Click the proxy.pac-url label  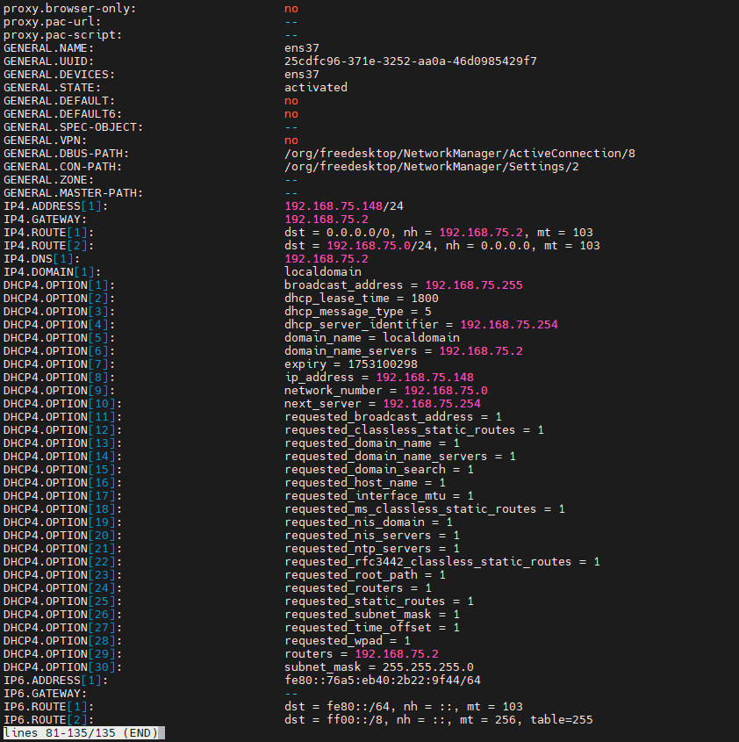(x=52, y=22)
